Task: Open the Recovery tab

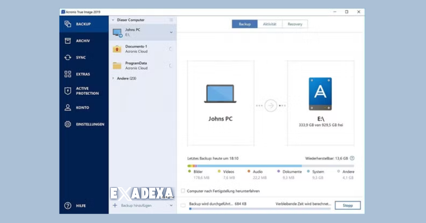Action: click(295, 24)
